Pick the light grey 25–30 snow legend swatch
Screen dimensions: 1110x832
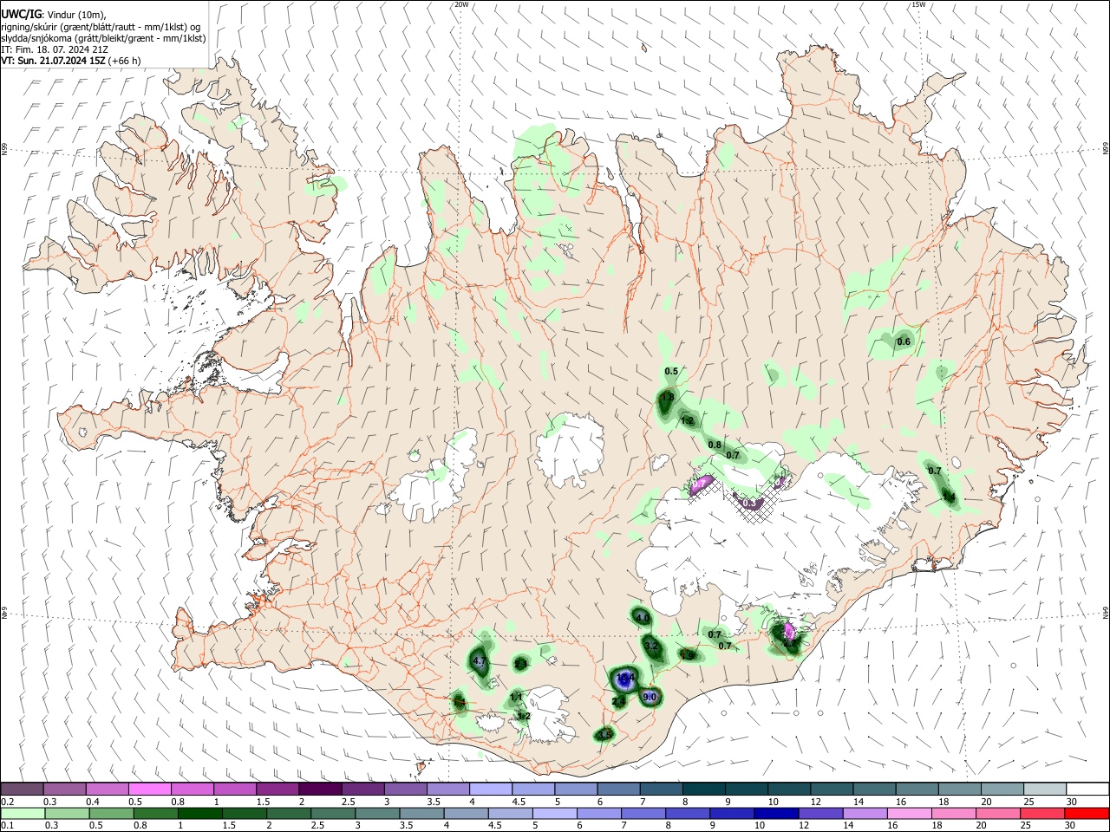coord(1046,790)
